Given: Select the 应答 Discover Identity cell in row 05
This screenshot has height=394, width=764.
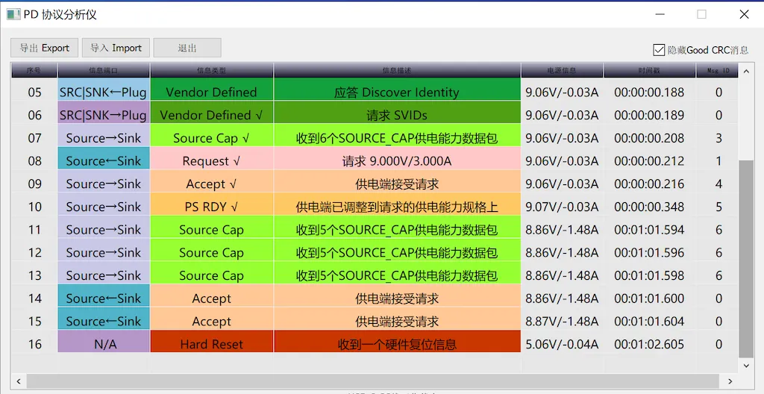Looking at the screenshot, I should tap(396, 93).
